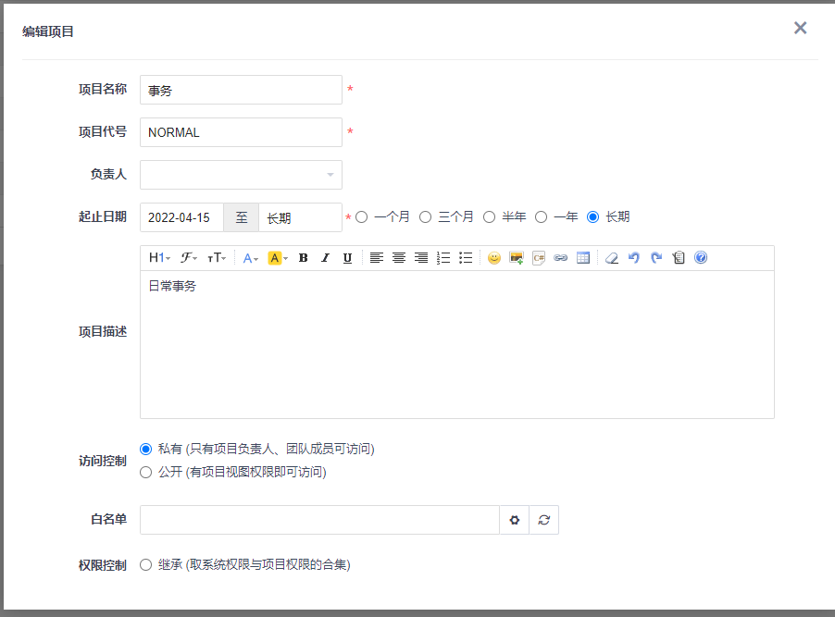Insert a table
The image size is (835, 617).
(x=583, y=258)
